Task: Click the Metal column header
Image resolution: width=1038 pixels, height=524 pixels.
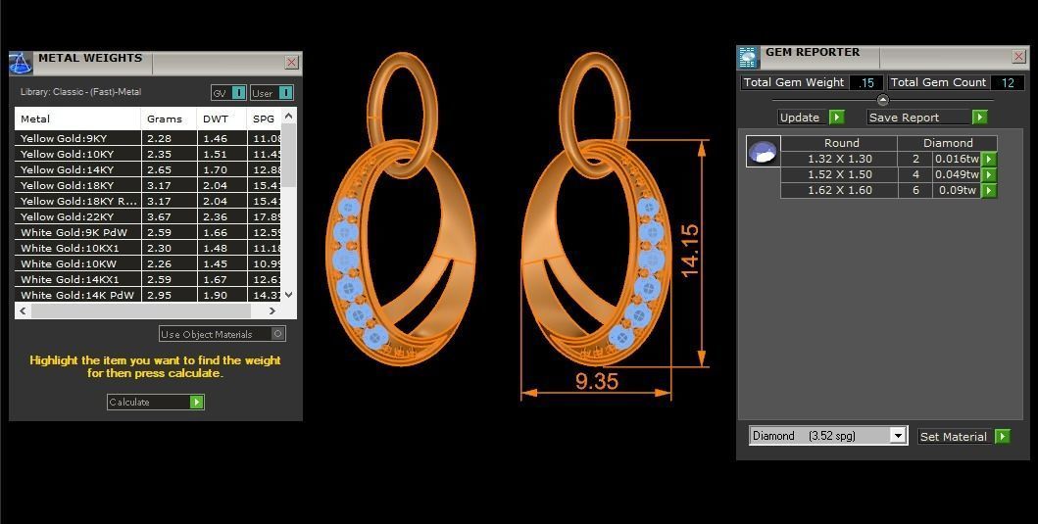Action: pos(77,119)
